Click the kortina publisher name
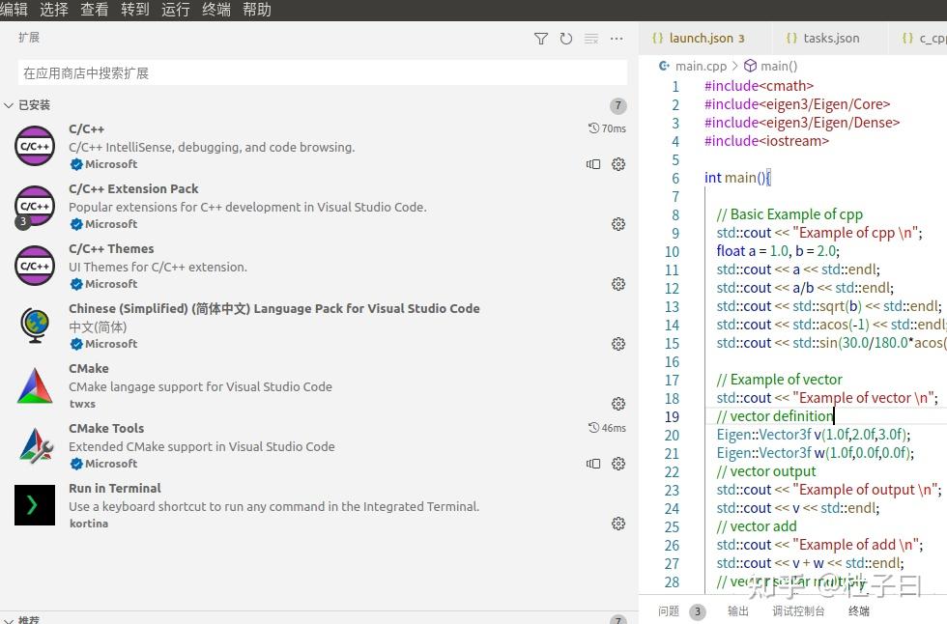947x624 pixels. click(x=89, y=524)
